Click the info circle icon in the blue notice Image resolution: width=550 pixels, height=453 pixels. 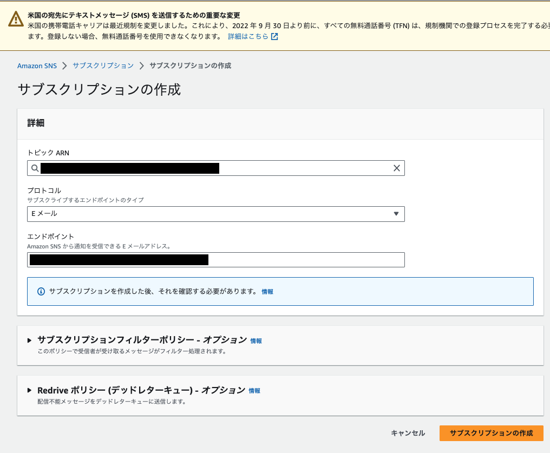coord(42,291)
